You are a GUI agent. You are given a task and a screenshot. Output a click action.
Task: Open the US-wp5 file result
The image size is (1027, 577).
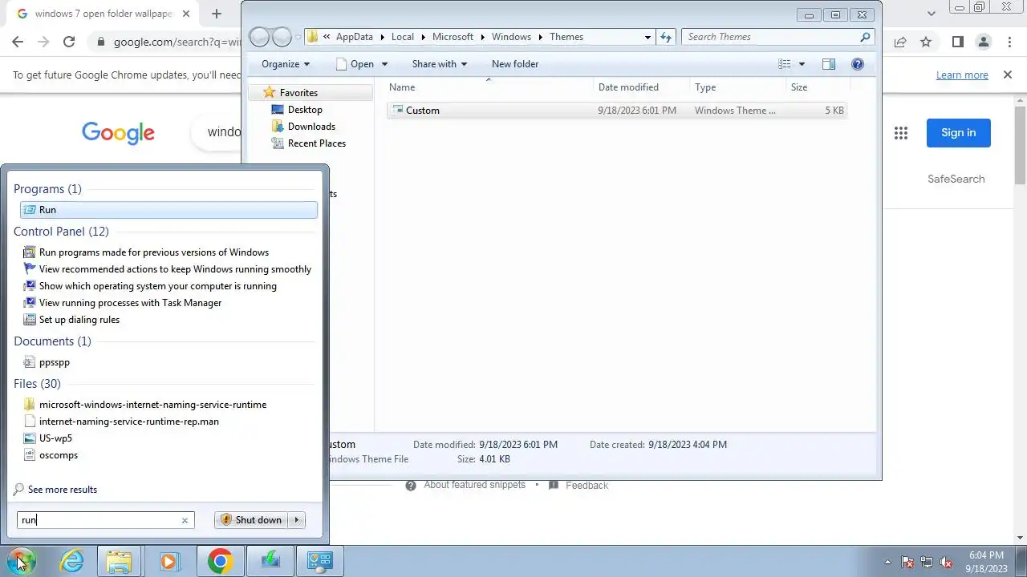coord(55,438)
